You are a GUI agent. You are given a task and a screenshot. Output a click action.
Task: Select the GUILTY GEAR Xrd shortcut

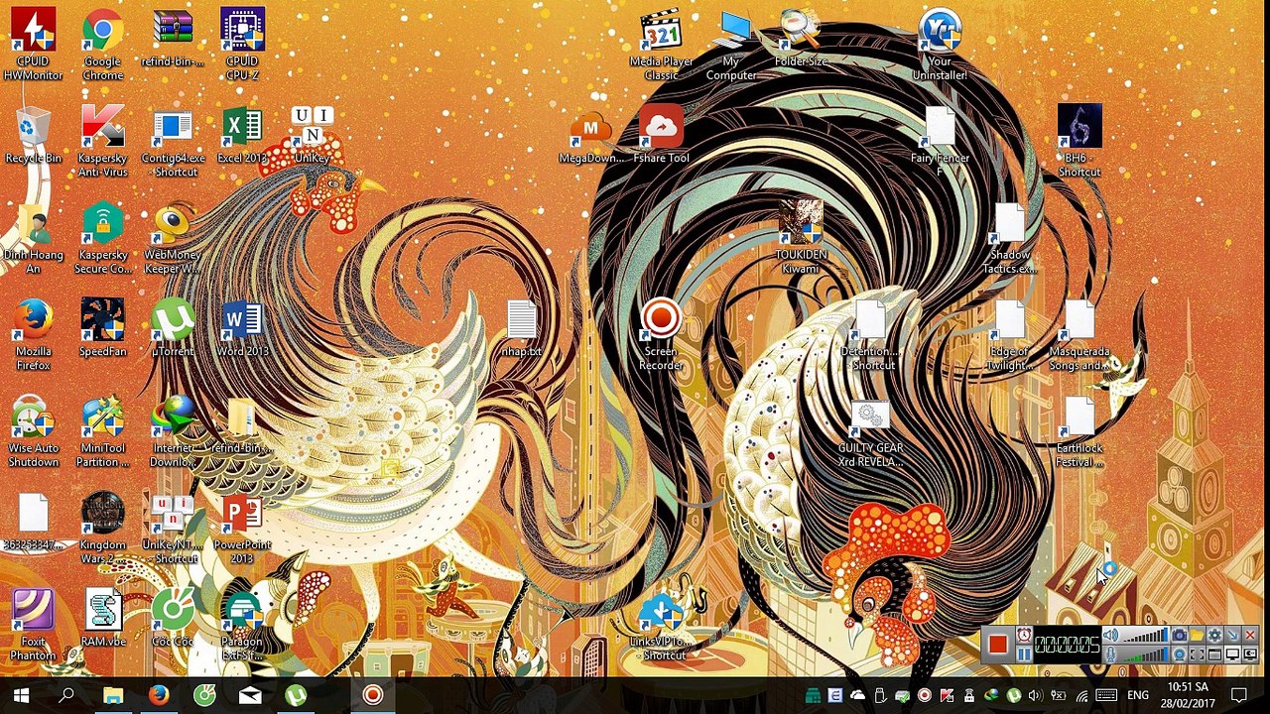pos(870,432)
